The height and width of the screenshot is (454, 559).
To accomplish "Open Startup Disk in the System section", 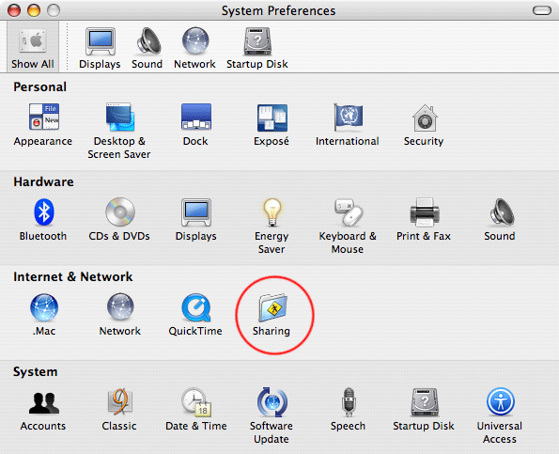I will click(424, 410).
